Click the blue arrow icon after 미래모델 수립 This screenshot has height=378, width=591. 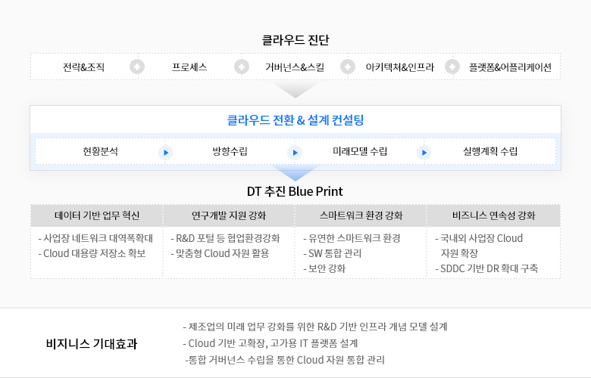pyautogui.click(x=424, y=152)
